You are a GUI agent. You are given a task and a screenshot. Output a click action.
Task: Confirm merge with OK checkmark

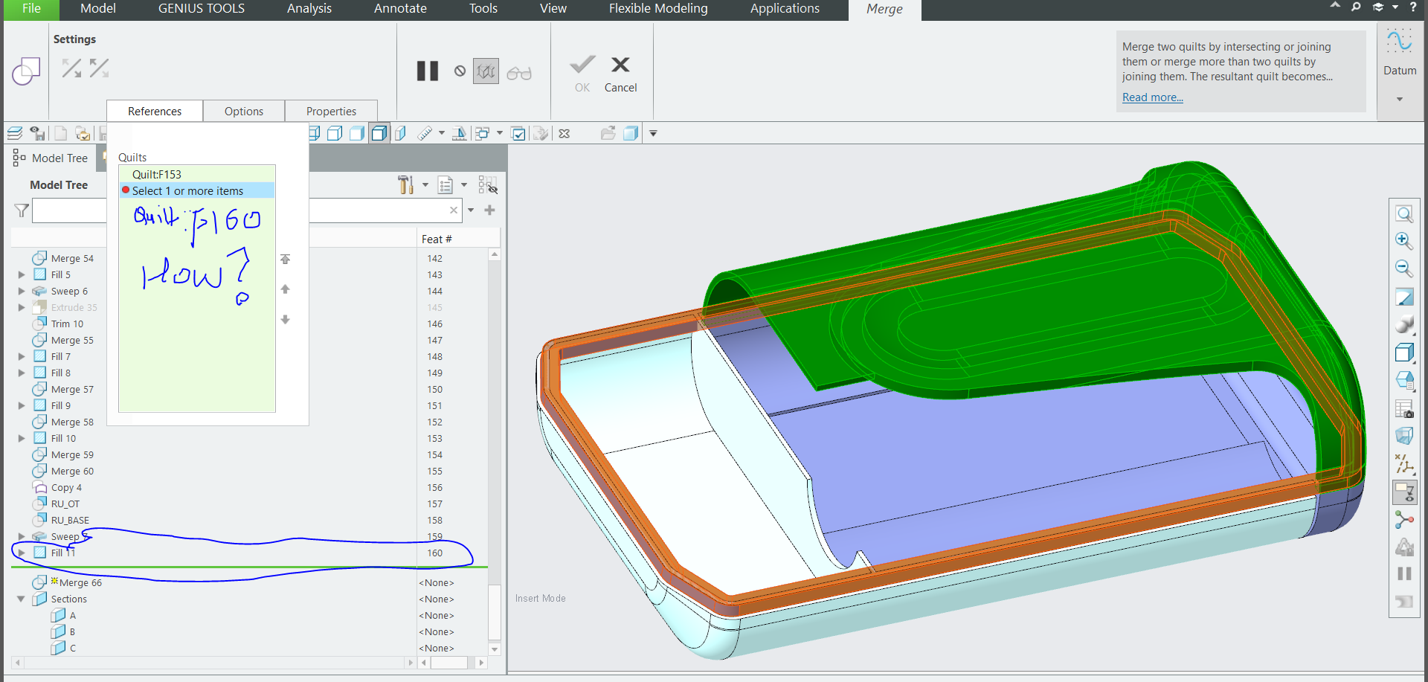[x=582, y=74]
